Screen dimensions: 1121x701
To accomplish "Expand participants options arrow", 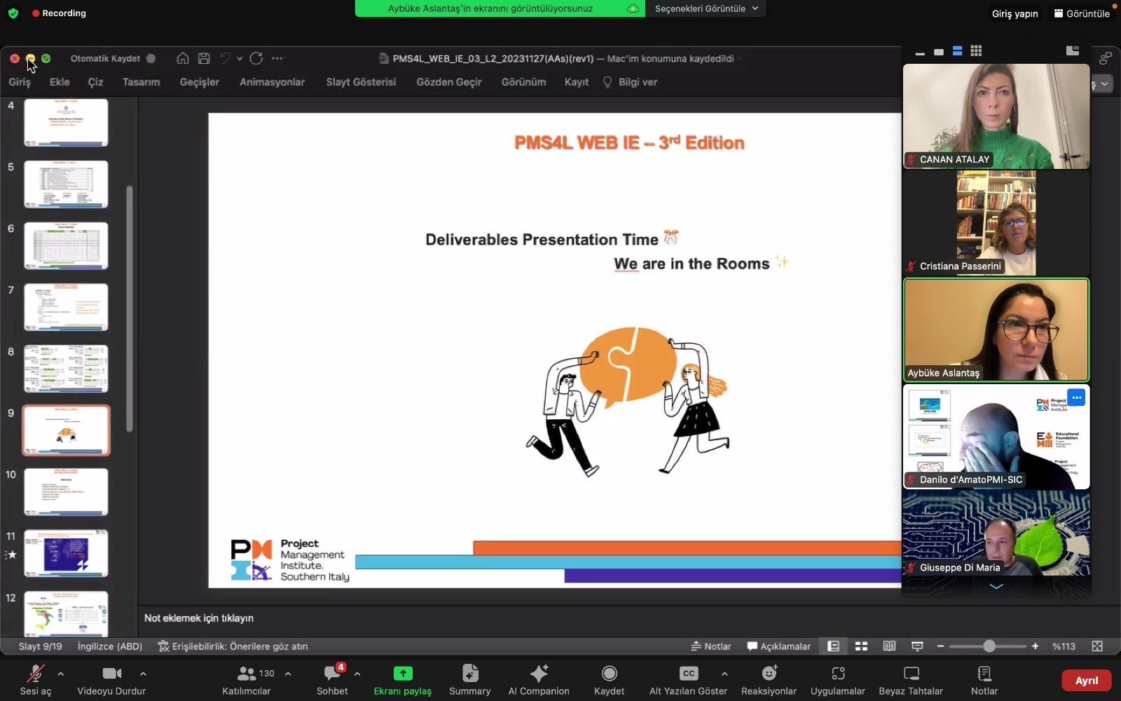I will pos(288,674).
